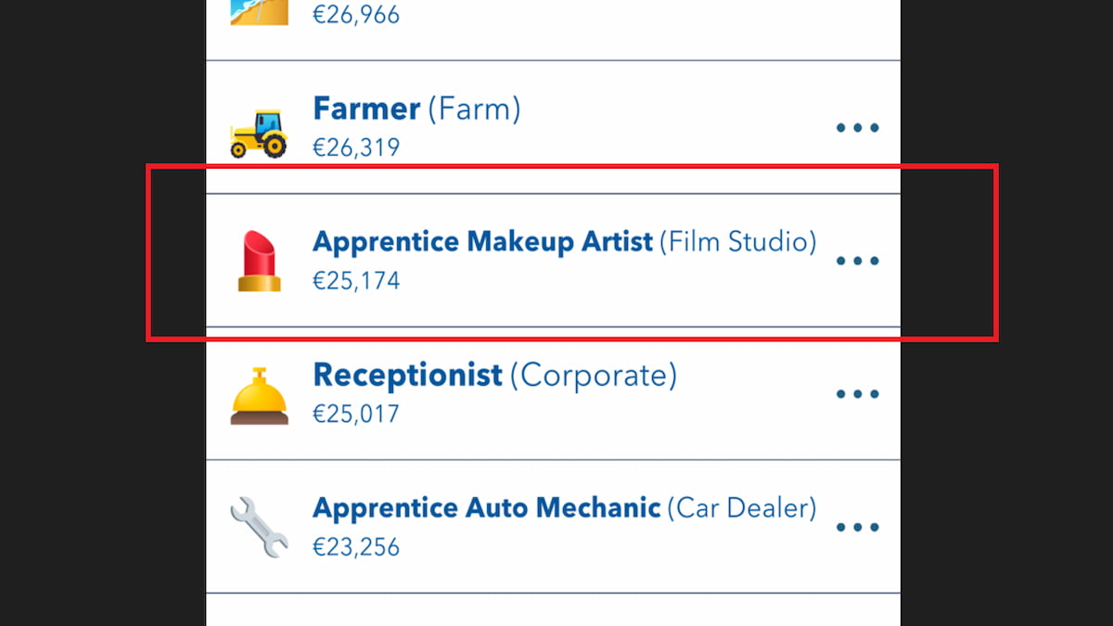Tap the partially visible job icon at the top
The height and width of the screenshot is (626, 1113).
(258, 12)
